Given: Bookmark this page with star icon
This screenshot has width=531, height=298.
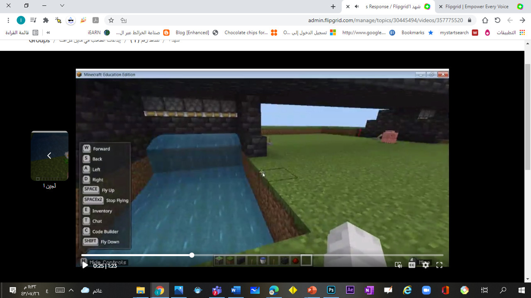Looking at the screenshot, I should [x=111, y=20].
